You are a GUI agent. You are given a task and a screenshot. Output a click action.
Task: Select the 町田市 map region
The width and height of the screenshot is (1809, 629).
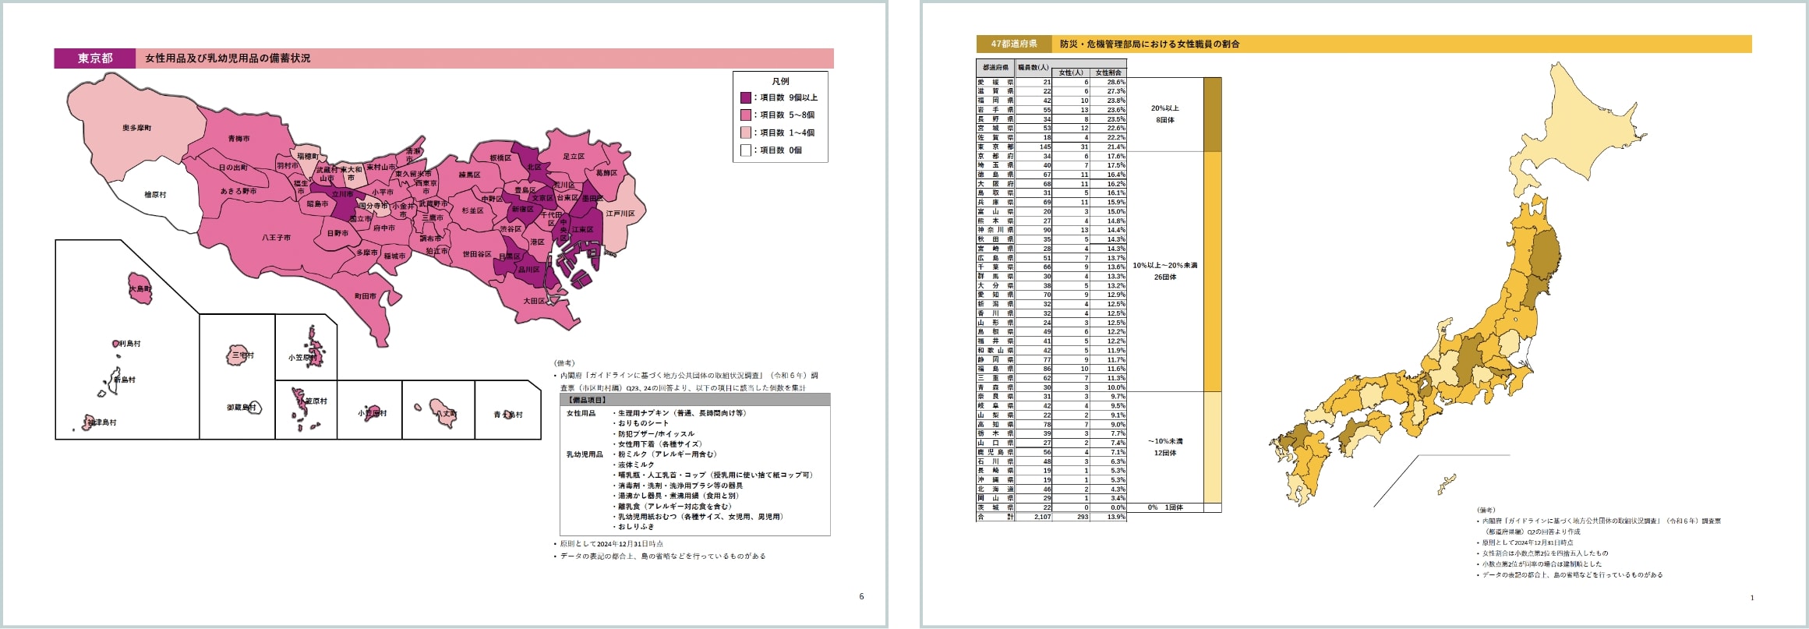click(366, 297)
